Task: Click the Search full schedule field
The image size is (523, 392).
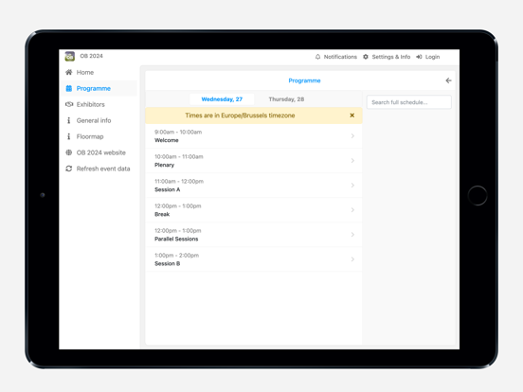Action: tap(409, 102)
